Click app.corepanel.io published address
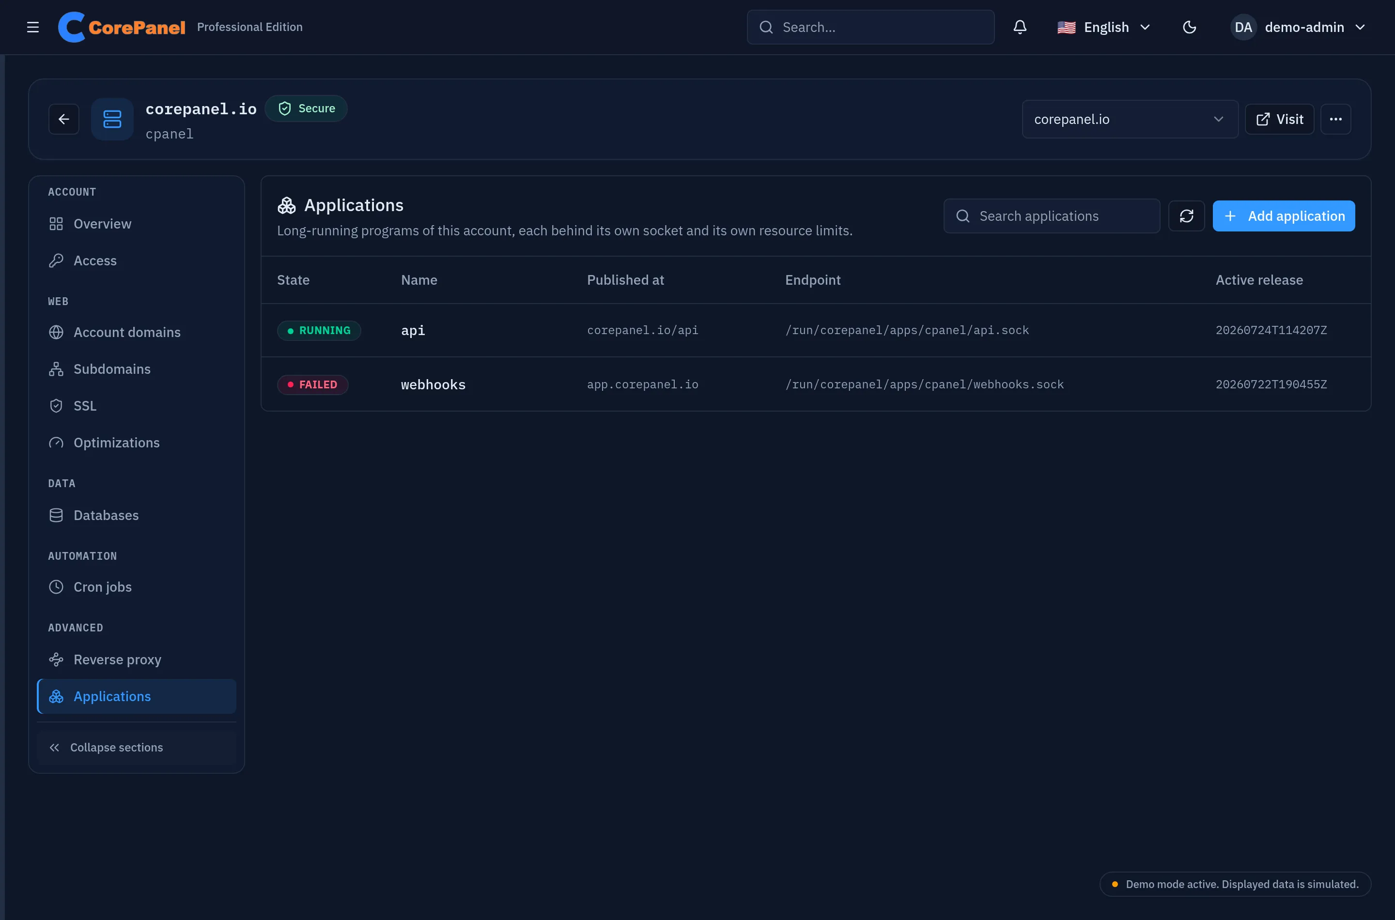 coord(643,384)
